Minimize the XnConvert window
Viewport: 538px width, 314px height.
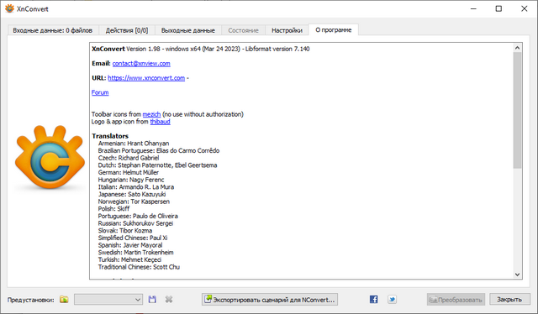pyautogui.click(x=473, y=8)
